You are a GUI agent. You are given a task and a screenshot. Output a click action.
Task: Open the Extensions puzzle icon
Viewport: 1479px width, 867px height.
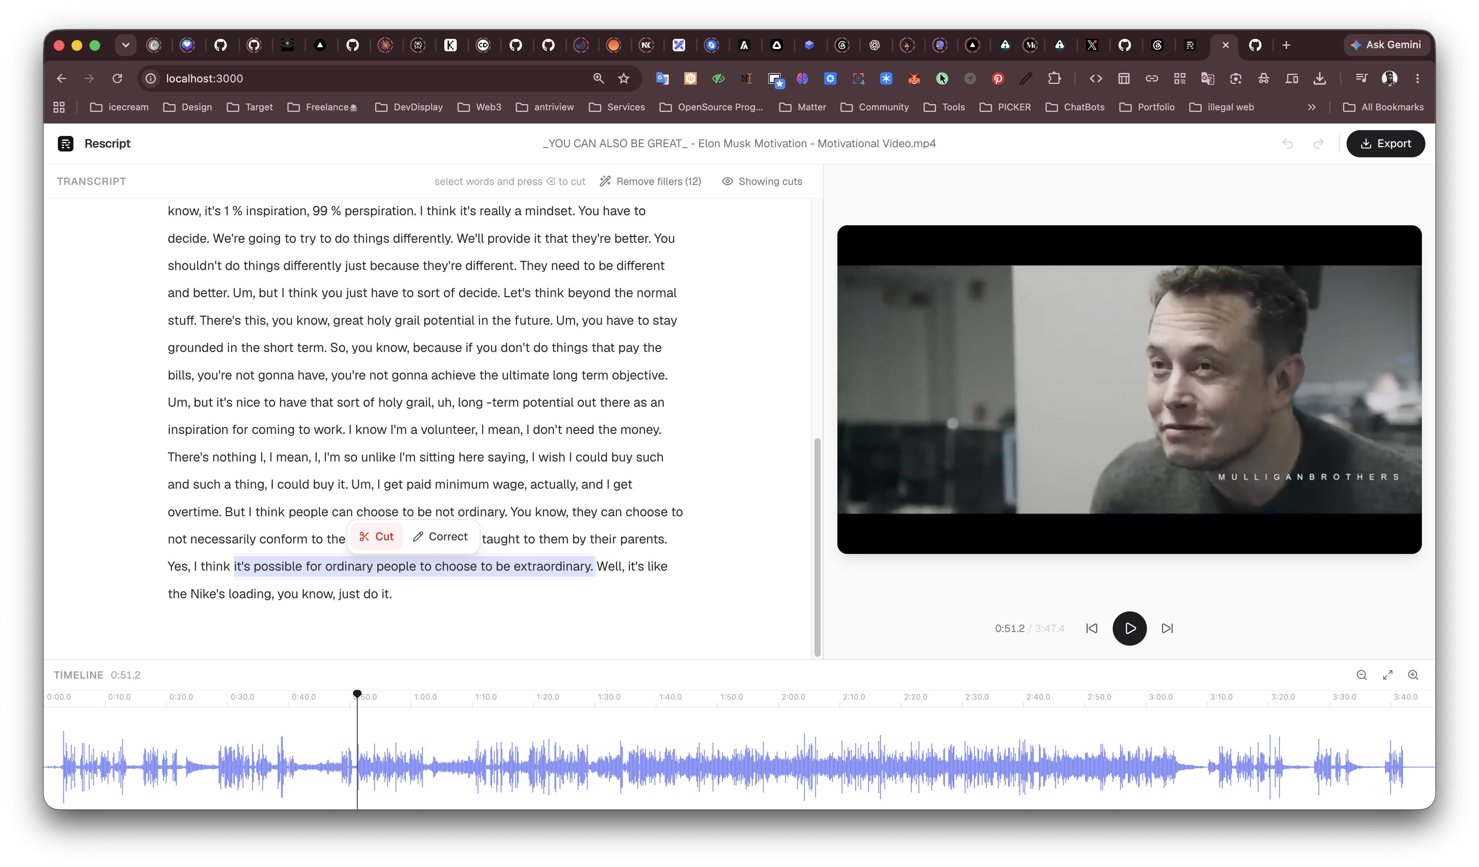pos(1054,78)
